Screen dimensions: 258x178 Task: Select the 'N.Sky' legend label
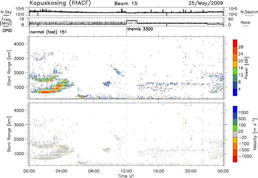pyautogui.click(x=6, y=12)
